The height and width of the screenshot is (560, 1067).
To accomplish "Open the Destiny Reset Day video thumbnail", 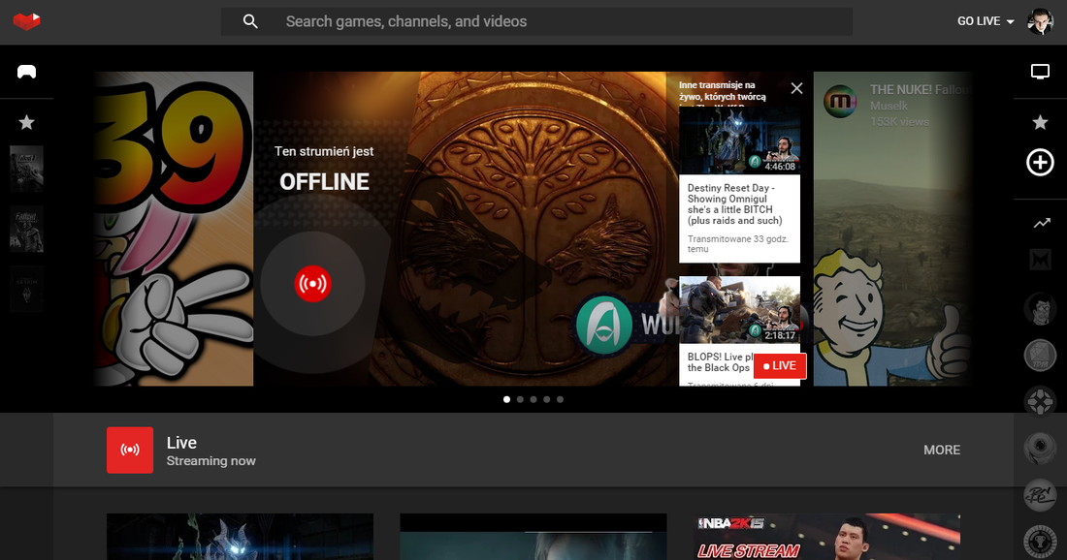I will click(739, 140).
